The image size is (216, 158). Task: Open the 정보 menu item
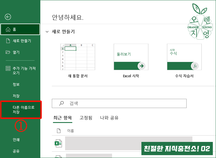(x=16, y=84)
